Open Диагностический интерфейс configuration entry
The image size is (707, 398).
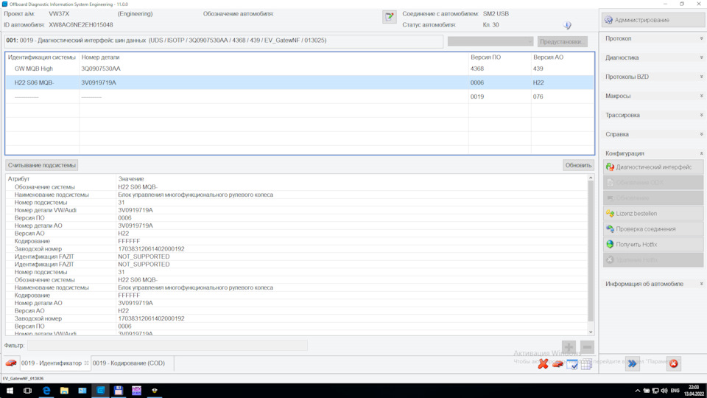653,167
